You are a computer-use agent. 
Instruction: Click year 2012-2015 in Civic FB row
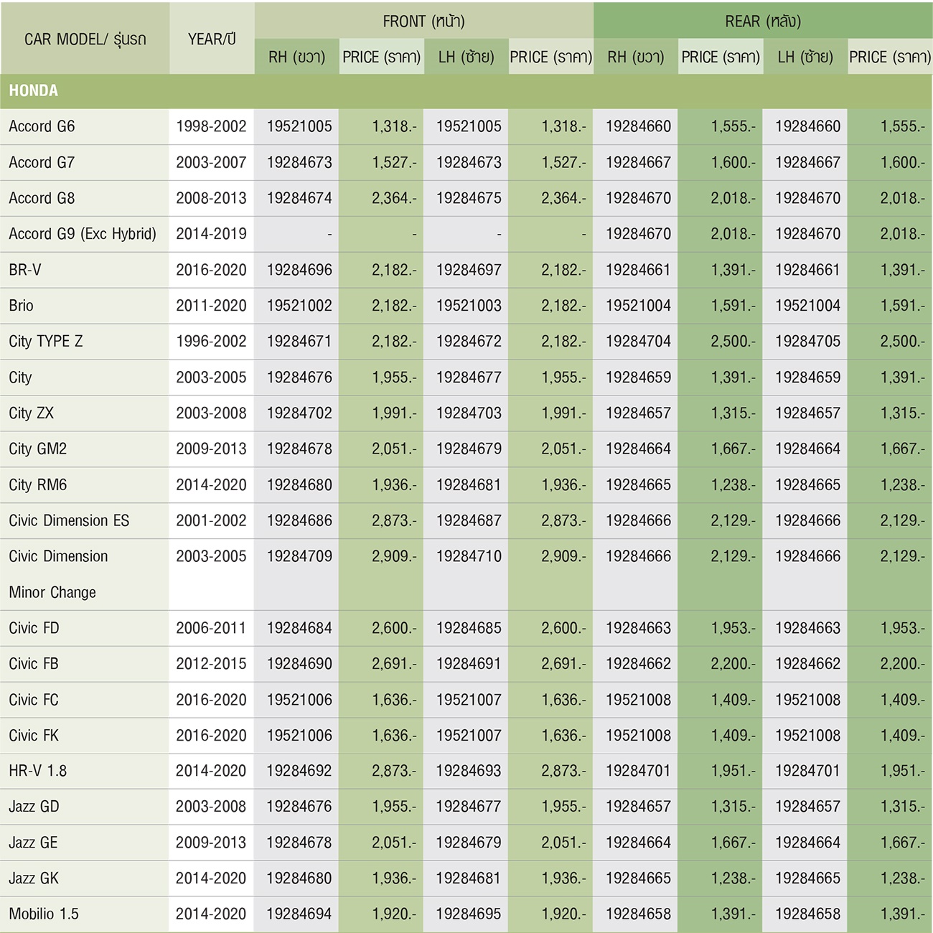tap(211, 664)
